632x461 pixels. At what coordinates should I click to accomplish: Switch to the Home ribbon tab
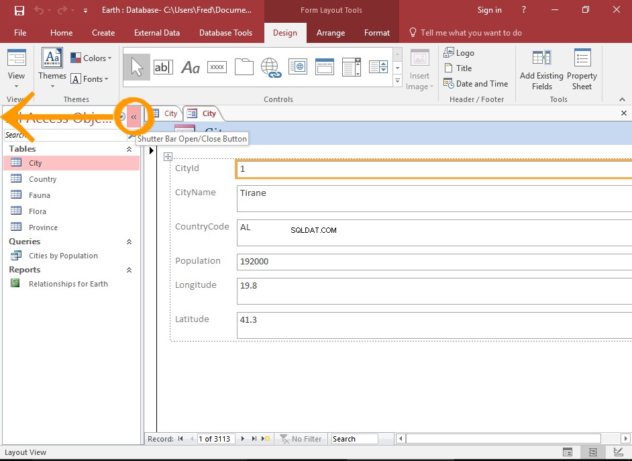click(x=61, y=33)
